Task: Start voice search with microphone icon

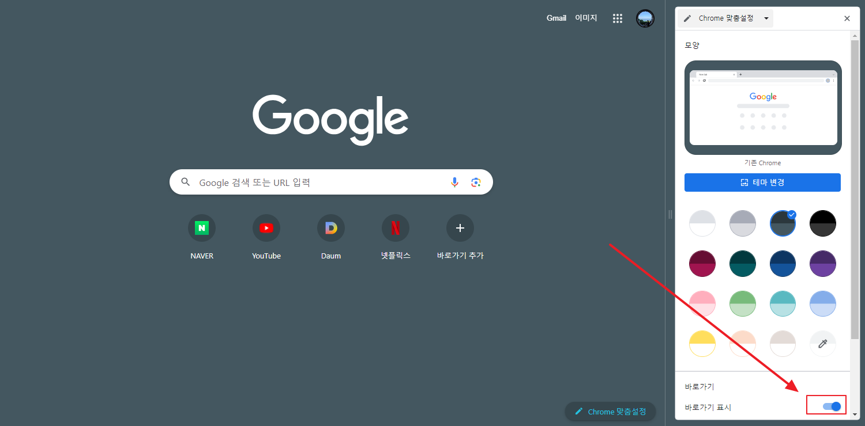Action: (454, 182)
